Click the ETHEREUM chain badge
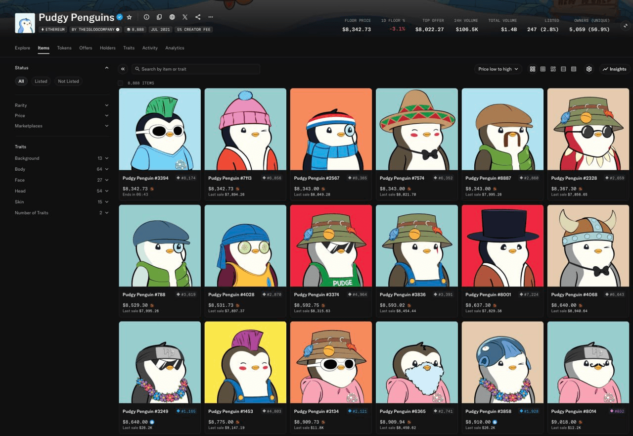 click(52, 30)
